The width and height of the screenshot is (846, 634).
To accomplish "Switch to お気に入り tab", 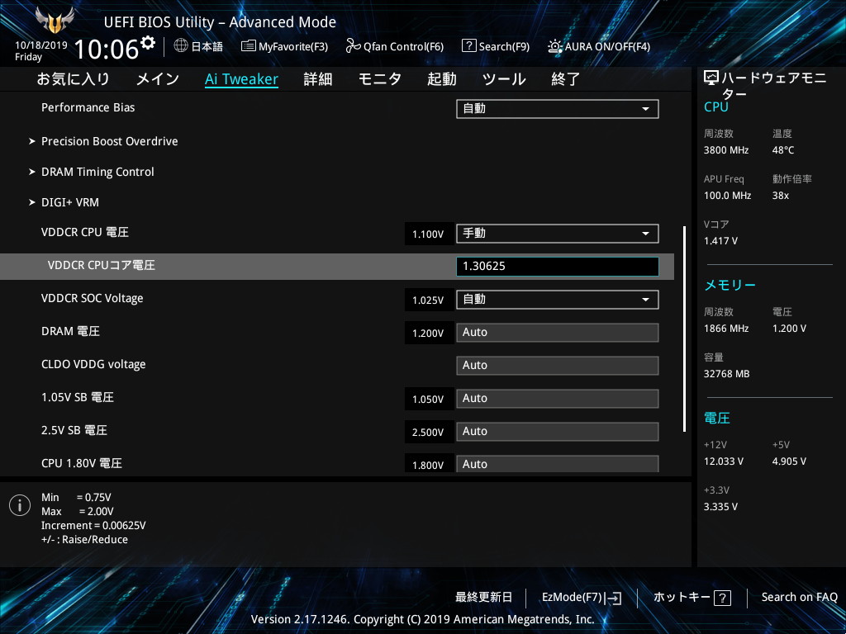I will pos(74,79).
